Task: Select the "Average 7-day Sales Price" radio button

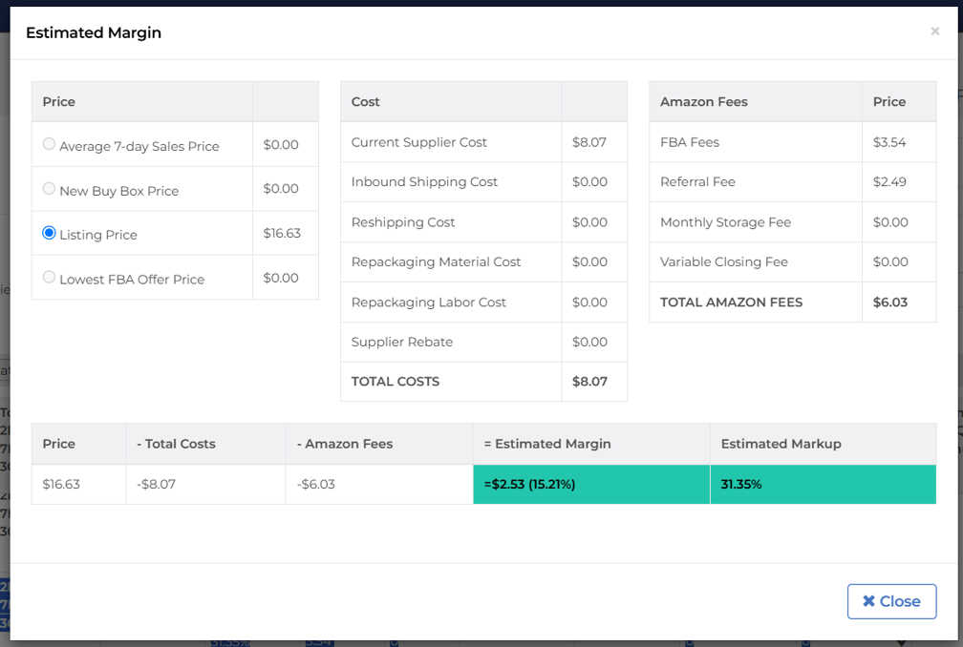Action: pos(49,145)
